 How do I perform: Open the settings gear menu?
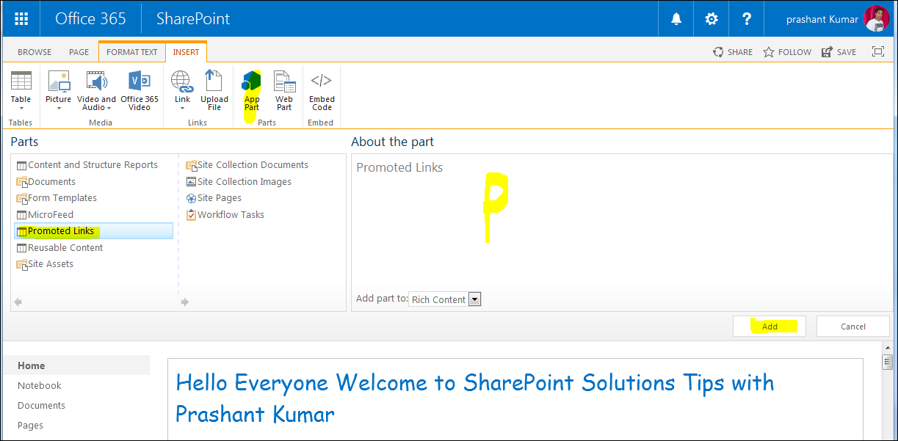tap(711, 19)
